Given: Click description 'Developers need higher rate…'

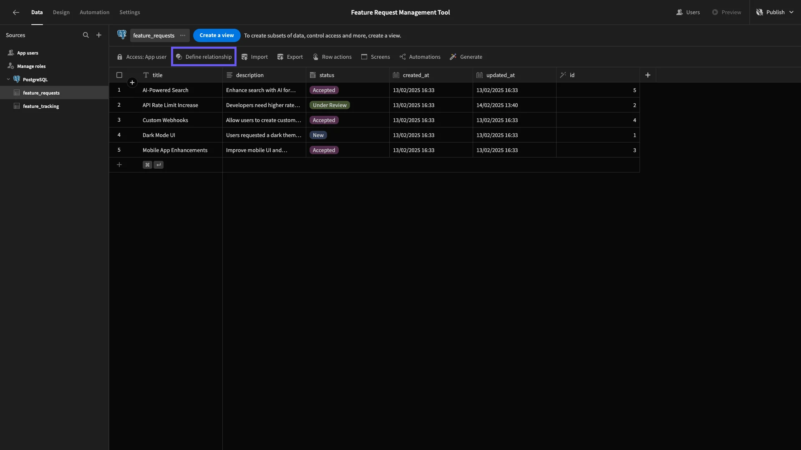Looking at the screenshot, I should coord(264,105).
